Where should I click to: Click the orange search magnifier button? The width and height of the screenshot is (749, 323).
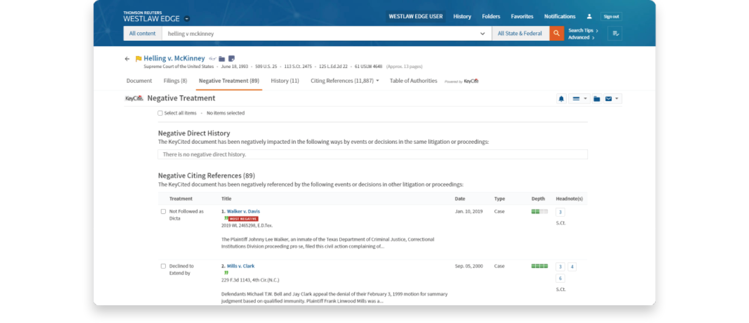[557, 34]
